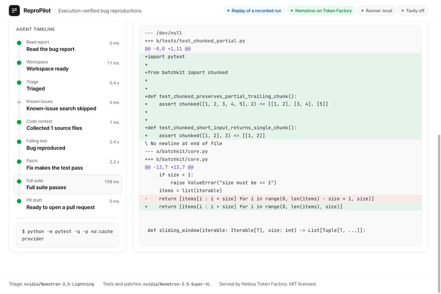441x294 pixels.
Task: Click the page vertical scrollbar
Action: (439, 214)
